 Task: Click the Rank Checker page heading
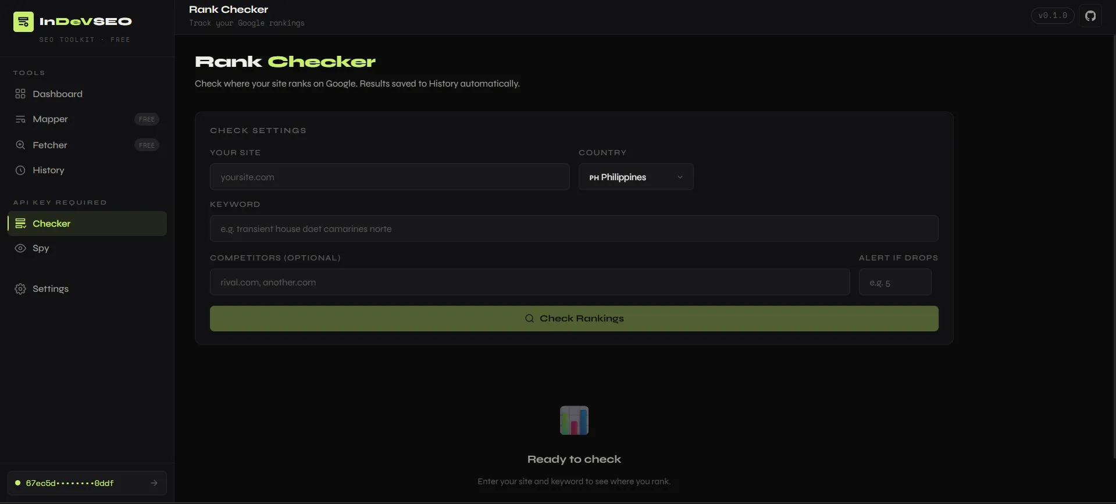coord(285,62)
